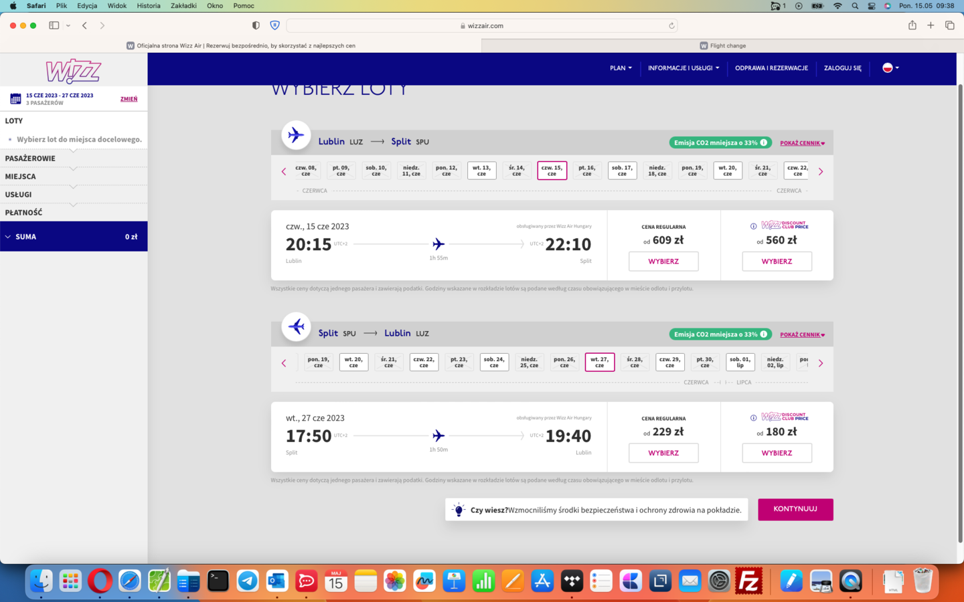Click the CO2 emission info icon for Lublin–Split

pos(763,142)
